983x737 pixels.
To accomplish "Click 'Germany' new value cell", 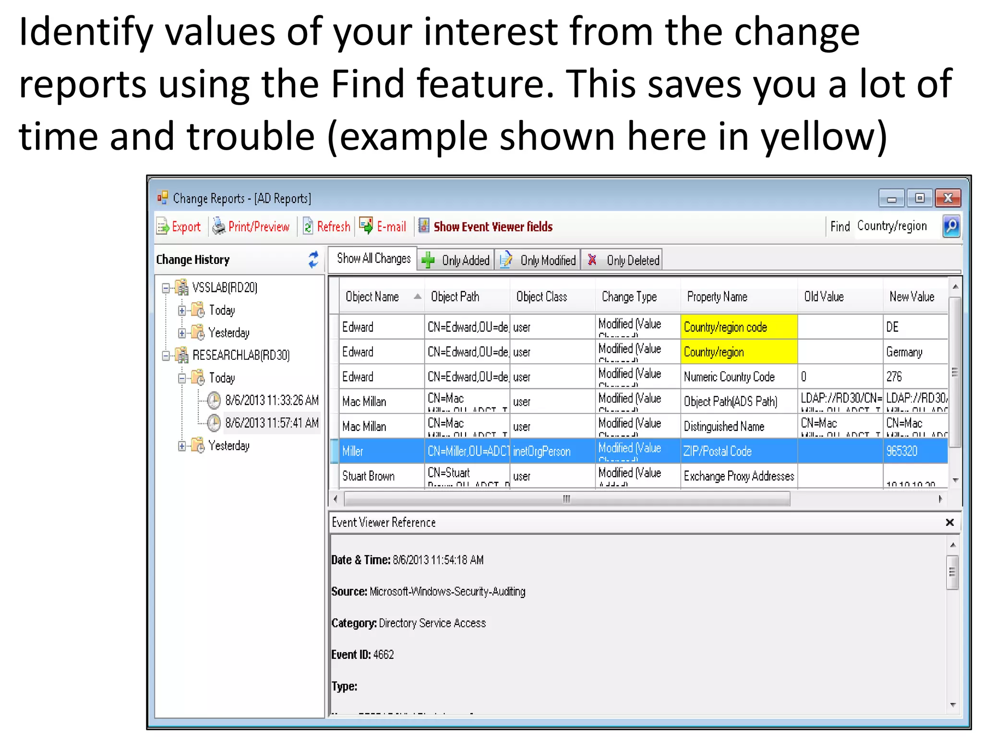I will [x=916, y=352].
